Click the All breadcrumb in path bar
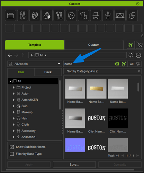Viewport: 144px width, 173px height. pyautogui.click(x=41, y=55)
